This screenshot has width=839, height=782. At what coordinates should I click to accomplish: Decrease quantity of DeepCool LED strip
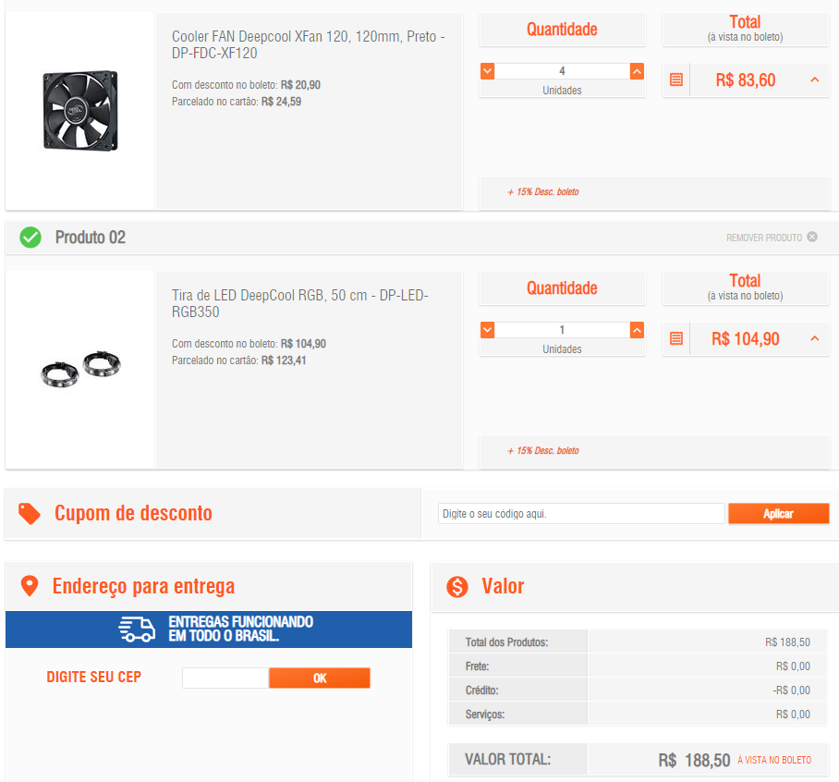point(487,330)
